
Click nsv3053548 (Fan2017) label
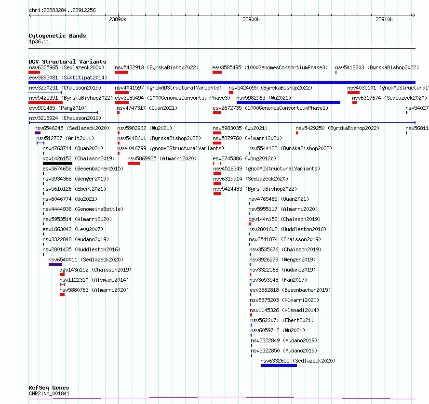[278, 280]
